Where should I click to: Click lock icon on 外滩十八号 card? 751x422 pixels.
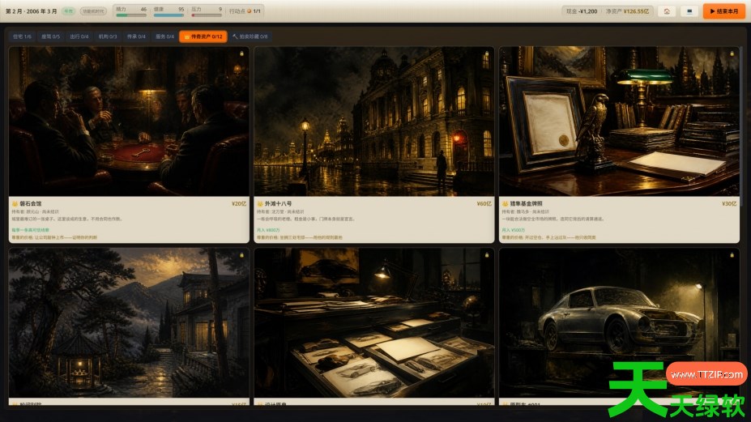487,53
